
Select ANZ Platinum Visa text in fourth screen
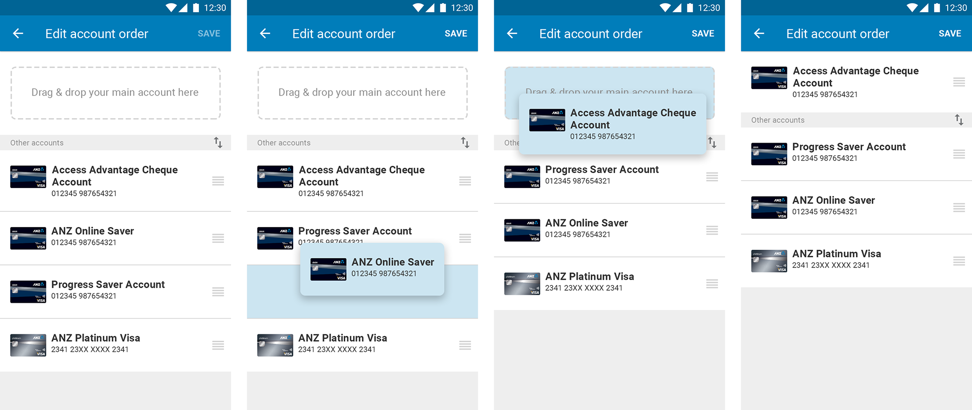[837, 254]
